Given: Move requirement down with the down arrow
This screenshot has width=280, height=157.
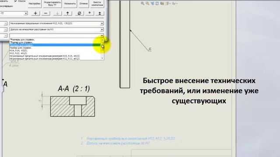Looking at the screenshot, I should (x=57, y=14).
